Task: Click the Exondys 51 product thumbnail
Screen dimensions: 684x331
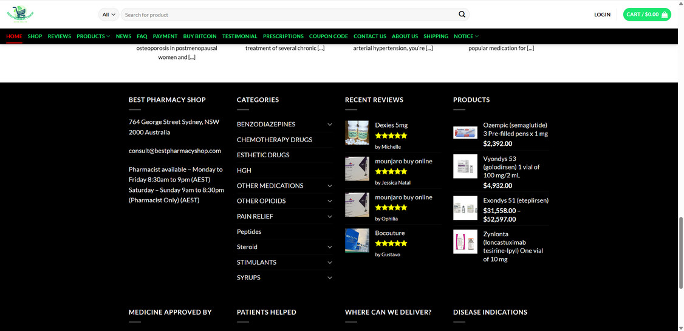Action: 465,208
